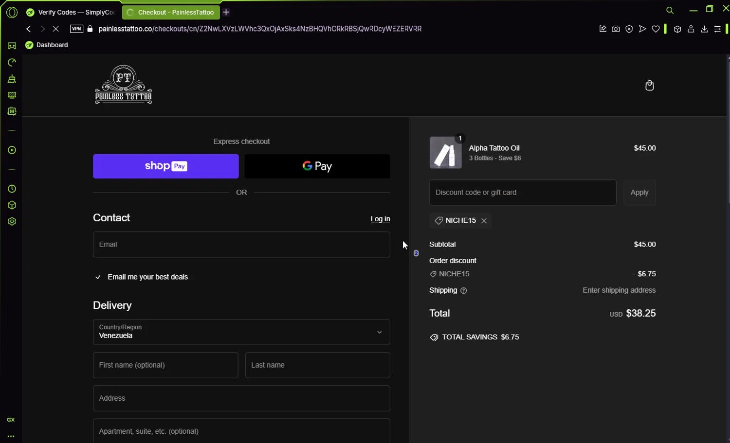This screenshot has width=730, height=443.
Task: Click the Total amount $38.25
Action: [x=640, y=313]
